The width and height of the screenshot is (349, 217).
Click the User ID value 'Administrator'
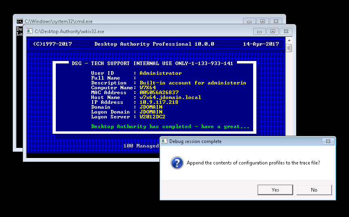pyautogui.click(x=161, y=73)
